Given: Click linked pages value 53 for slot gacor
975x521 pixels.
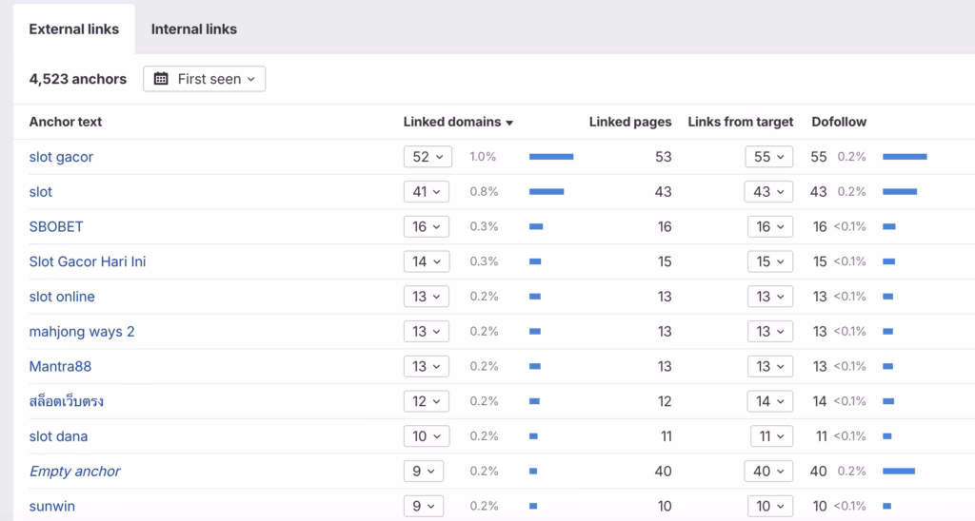Looking at the screenshot, I should (x=663, y=157).
